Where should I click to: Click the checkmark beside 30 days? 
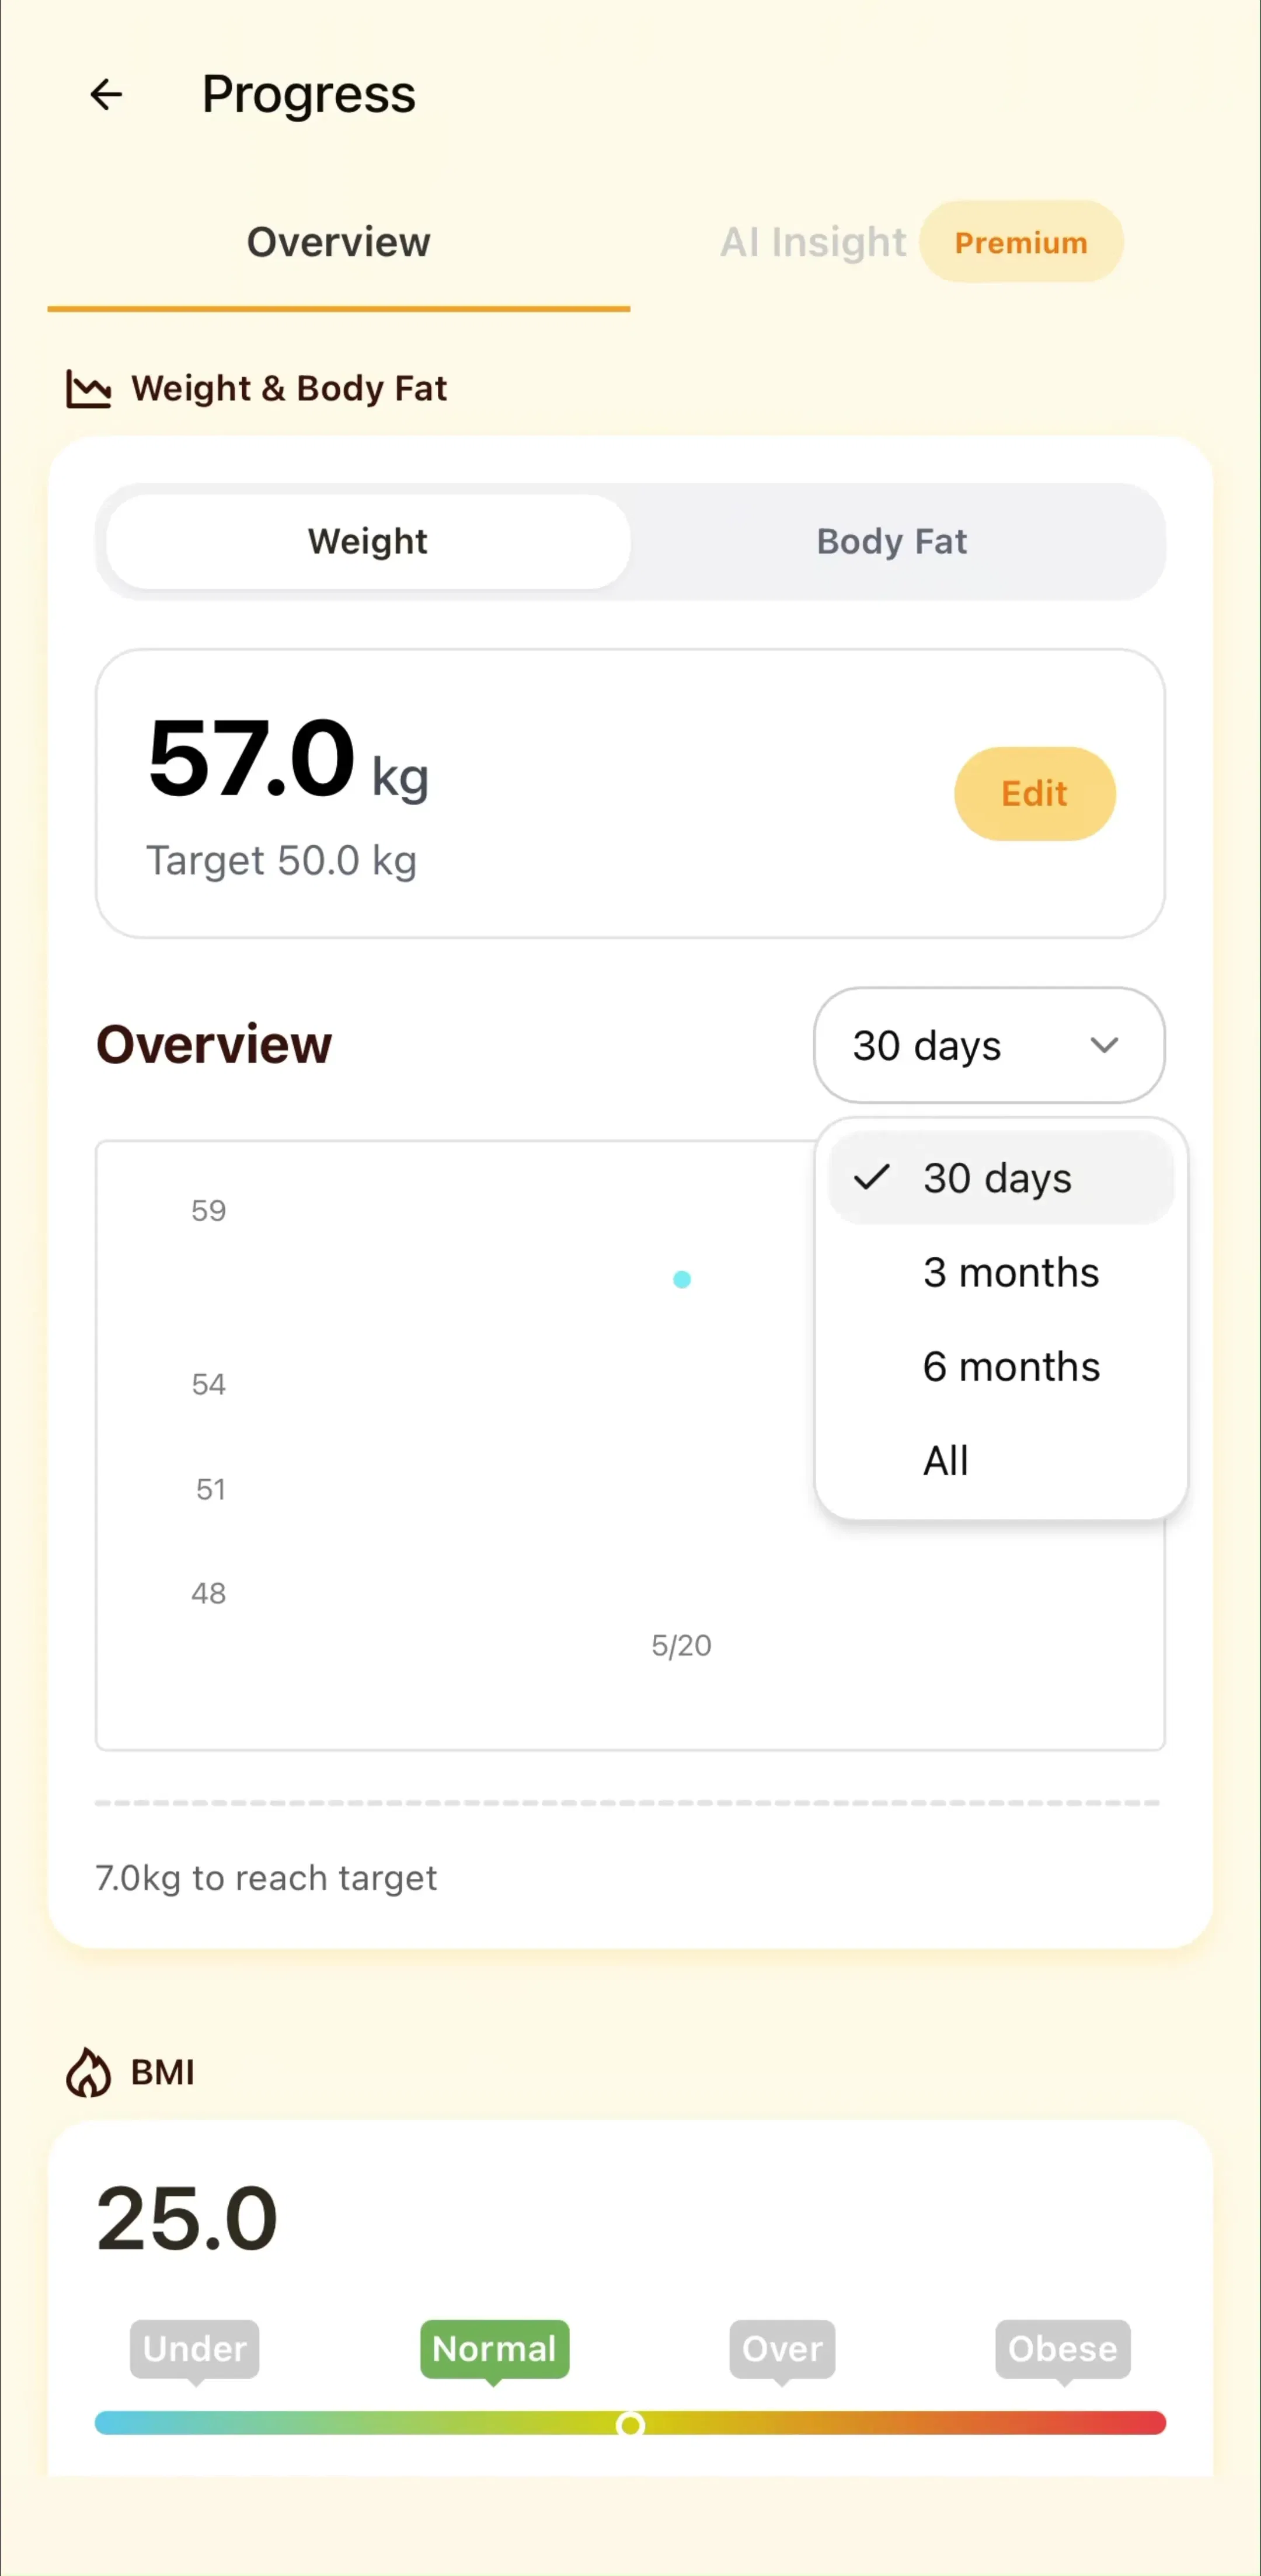[x=872, y=1177]
